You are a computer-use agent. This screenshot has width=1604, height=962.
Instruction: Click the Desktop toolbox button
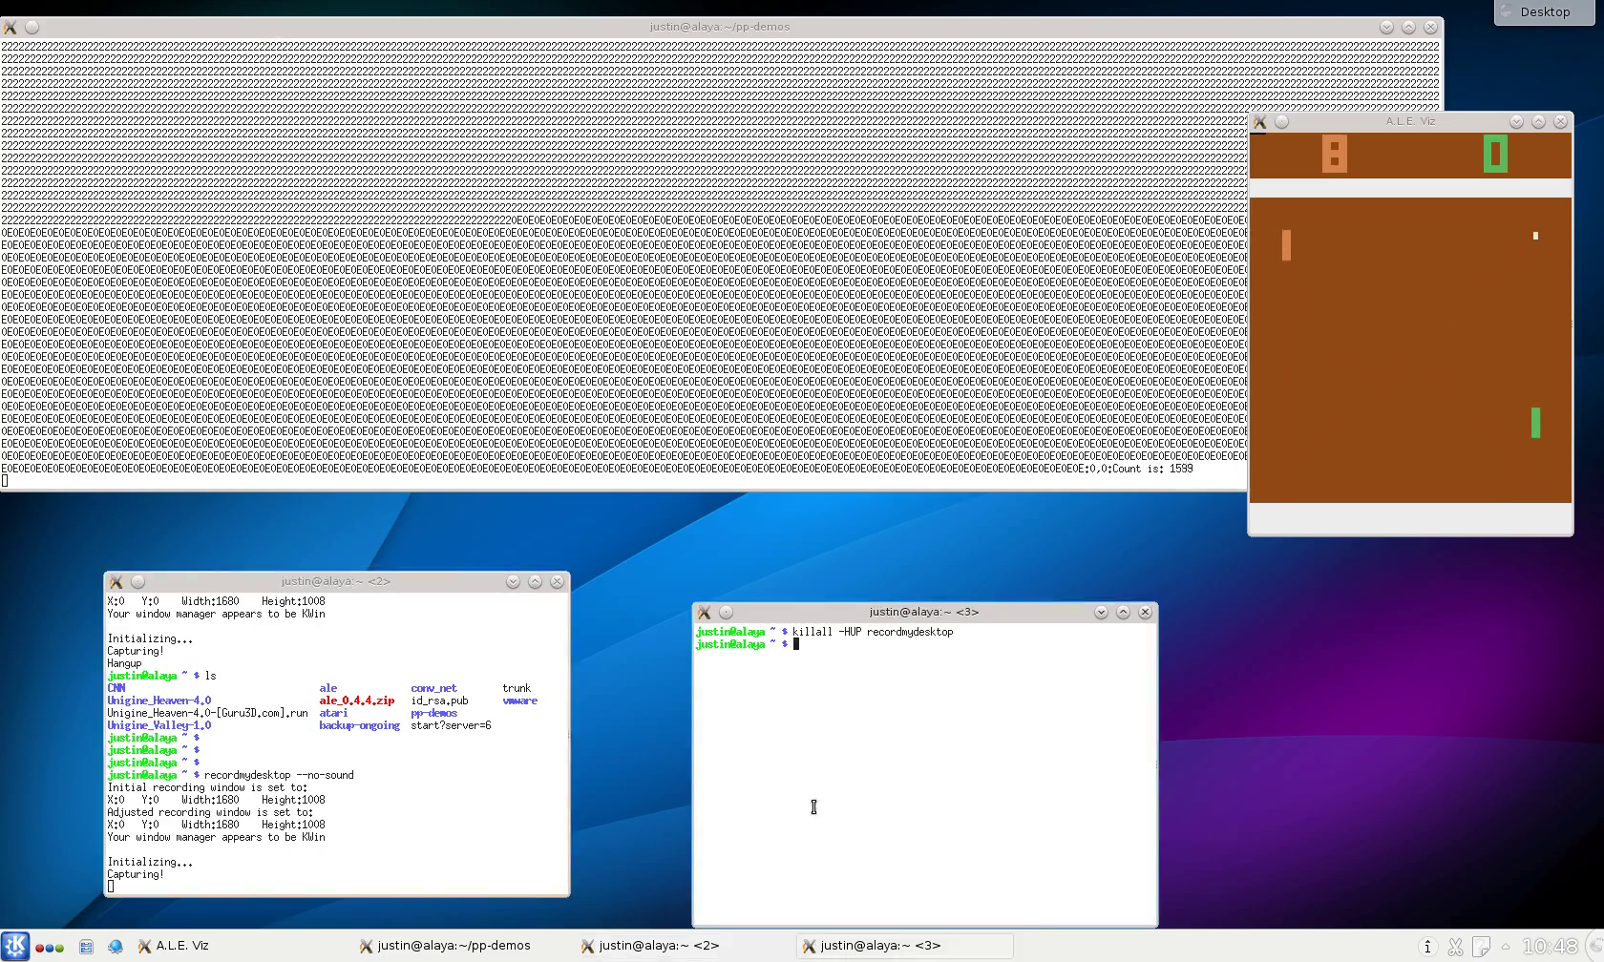(x=1544, y=12)
